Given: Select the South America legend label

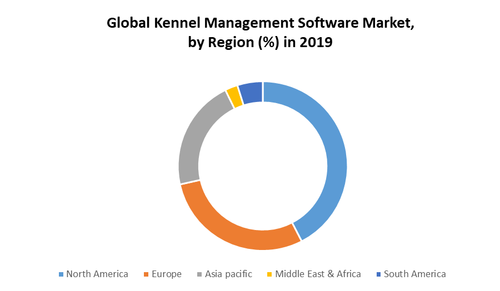Looking at the screenshot, I should click(414, 274).
